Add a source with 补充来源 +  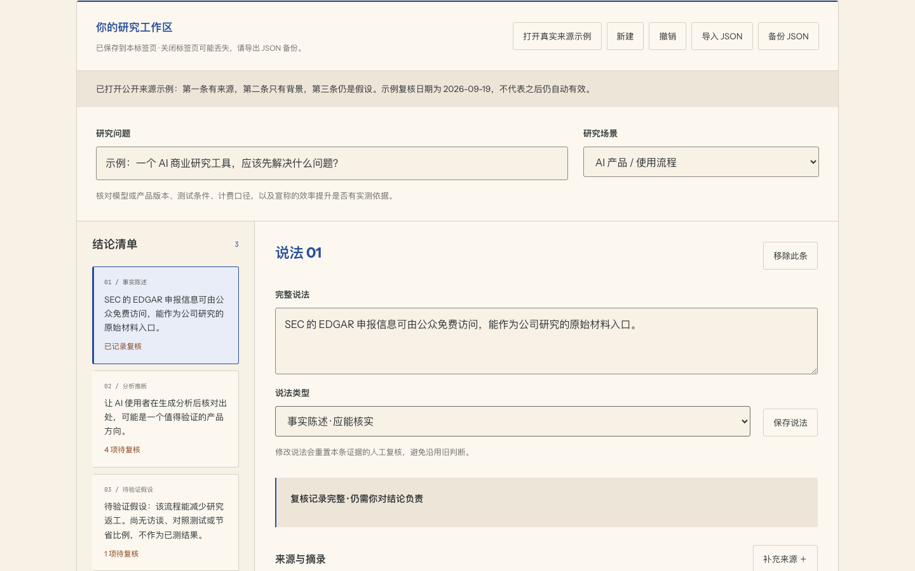(785, 558)
